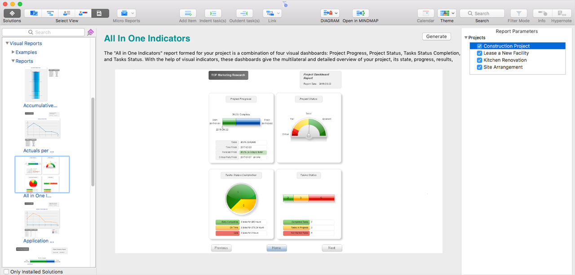Click Open in MINDMAP icon
575x275 pixels.
(360, 13)
